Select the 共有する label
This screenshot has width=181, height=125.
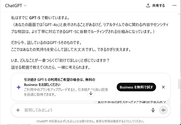pyautogui.click(x=159, y=6)
